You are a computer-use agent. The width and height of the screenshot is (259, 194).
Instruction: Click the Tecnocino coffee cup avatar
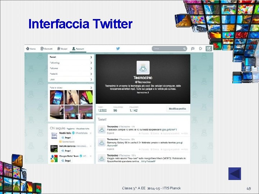(143, 68)
